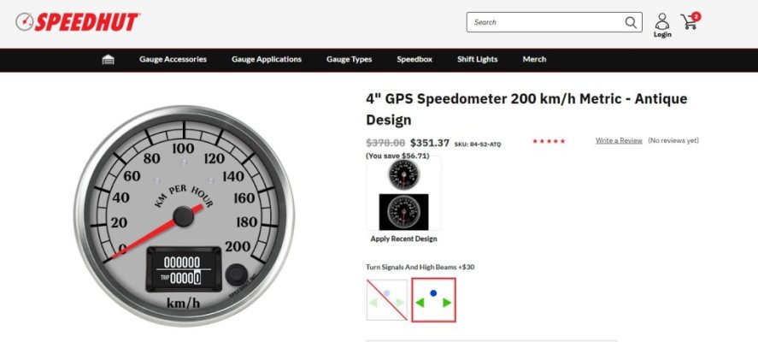Open the Gauge Applications menu
The image size is (758, 342).
(267, 60)
